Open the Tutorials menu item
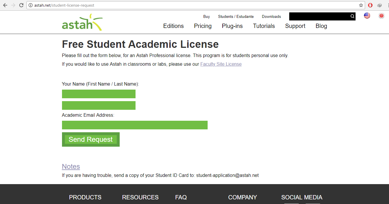This screenshot has width=389, height=204. coord(264,26)
